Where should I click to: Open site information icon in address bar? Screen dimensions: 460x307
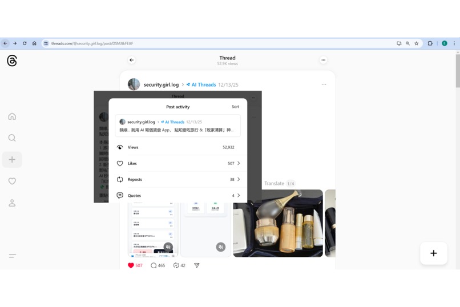point(46,43)
